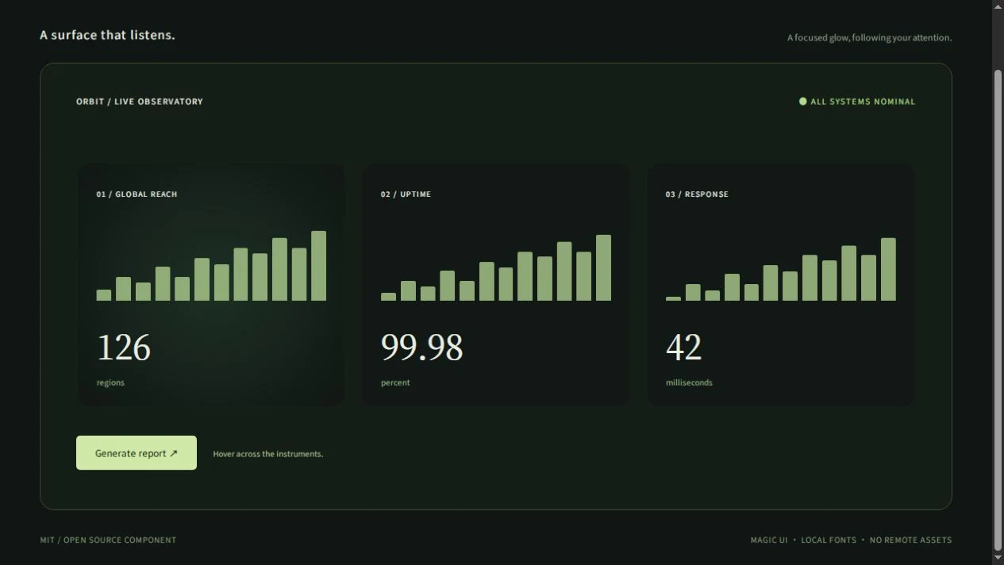This screenshot has height=565, width=1004.
Task: Click the "MIT / OPEN SOURCE COMPONENT" footer text
Action: [x=108, y=540]
